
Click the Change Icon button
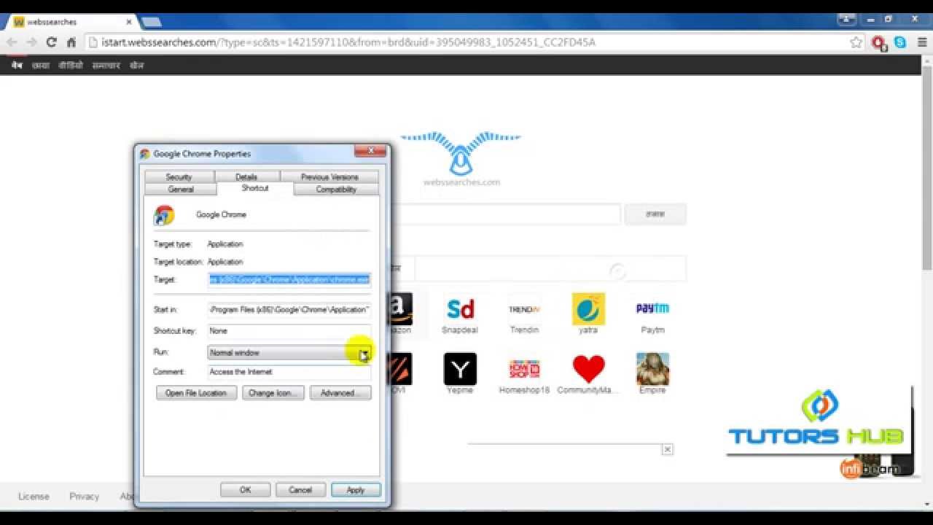click(273, 393)
